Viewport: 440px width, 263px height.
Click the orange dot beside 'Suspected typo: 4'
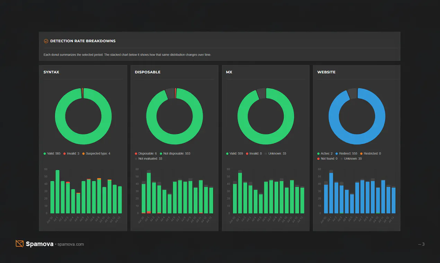click(83, 154)
